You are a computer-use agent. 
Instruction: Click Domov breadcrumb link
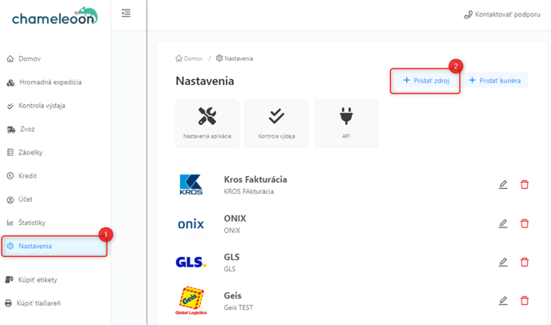pyautogui.click(x=189, y=58)
